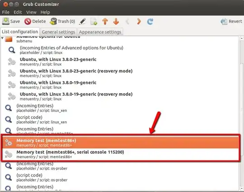Click the greyed-out left chevron icon
244x192 pixels.
click(127, 21)
